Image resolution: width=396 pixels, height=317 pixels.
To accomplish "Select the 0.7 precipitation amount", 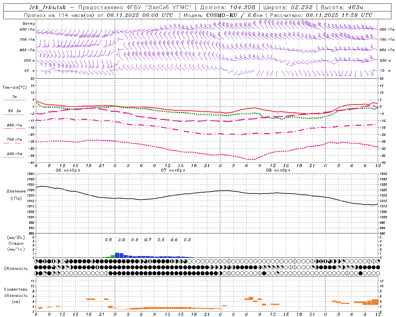I will coord(148,240).
